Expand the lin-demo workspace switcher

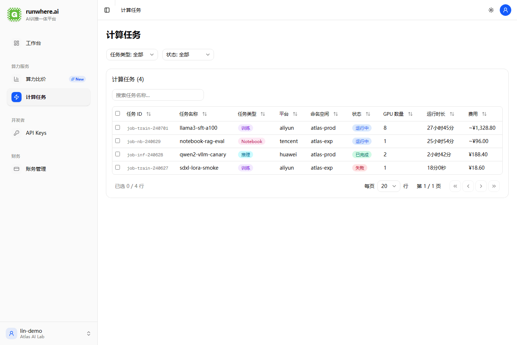point(89,333)
